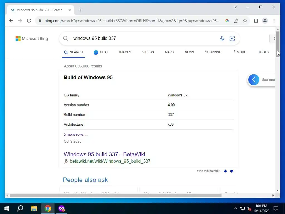Image resolution: width=285 pixels, height=214 pixels.
Task: Open the Windows notification center
Action: pos(276,208)
